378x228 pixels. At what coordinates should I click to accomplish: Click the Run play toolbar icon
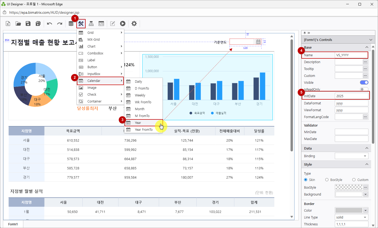122,24
